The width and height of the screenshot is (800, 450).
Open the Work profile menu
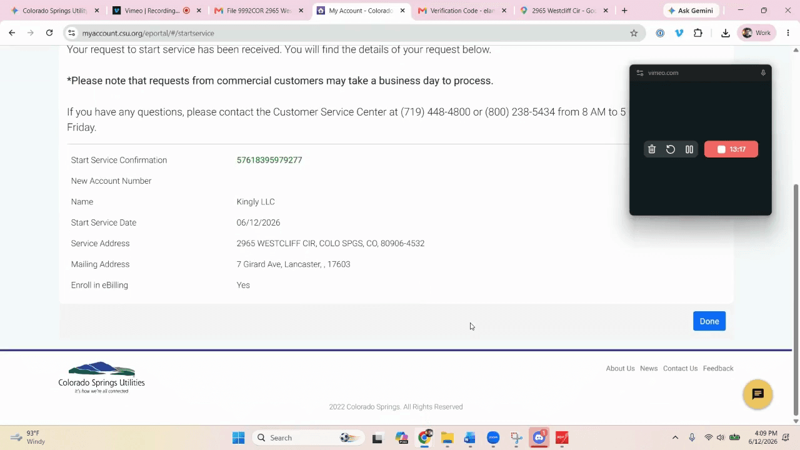[x=756, y=33]
